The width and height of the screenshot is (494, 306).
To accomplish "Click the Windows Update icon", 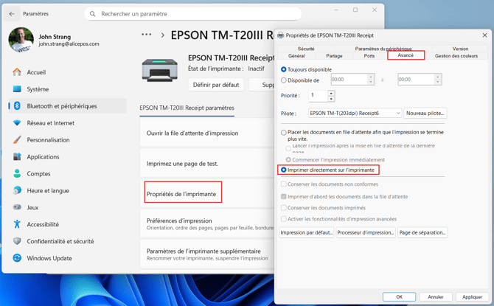I will [17, 258].
